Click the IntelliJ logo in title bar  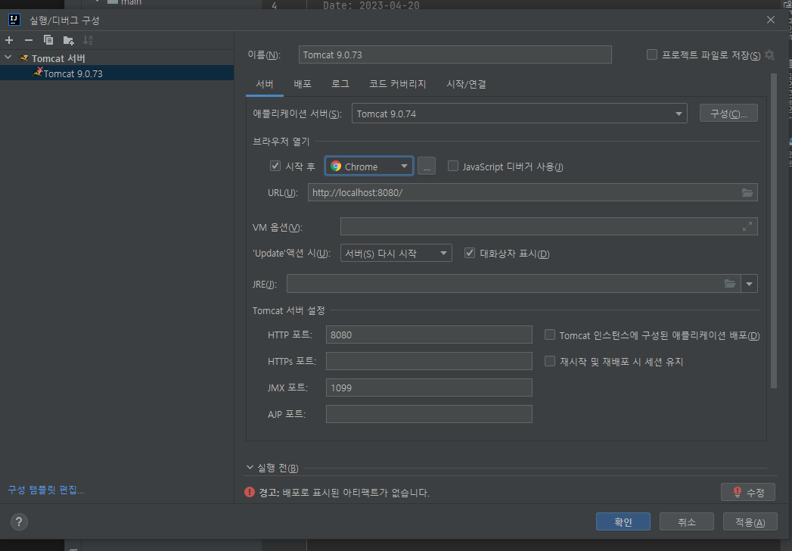pos(14,20)
